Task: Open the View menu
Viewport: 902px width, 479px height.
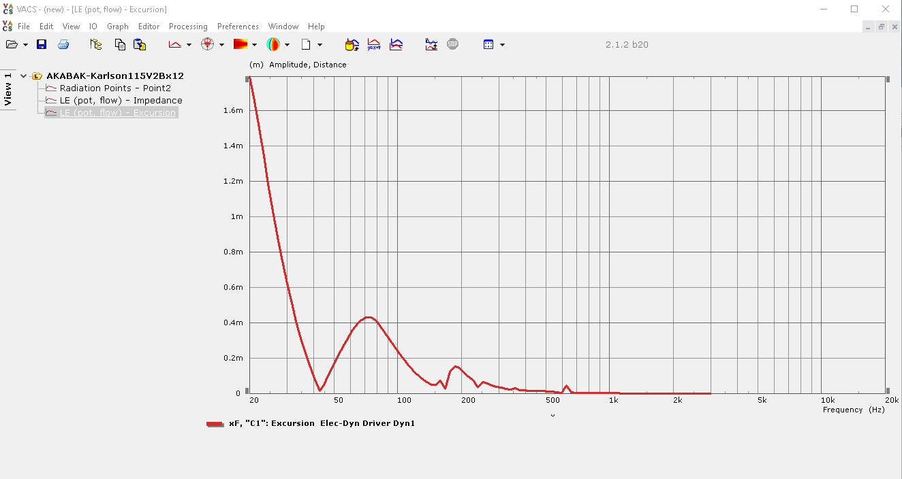Action: point(71,27)
